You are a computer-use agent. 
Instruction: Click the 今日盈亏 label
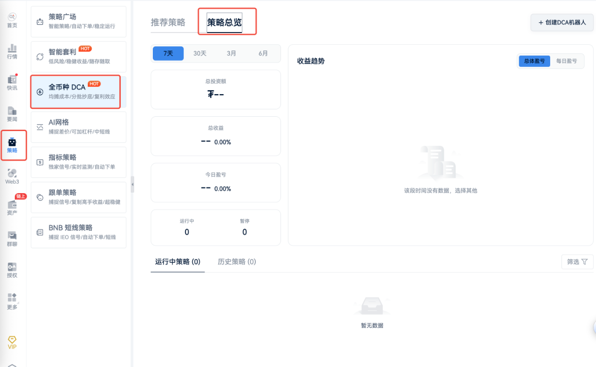(216, 175)
